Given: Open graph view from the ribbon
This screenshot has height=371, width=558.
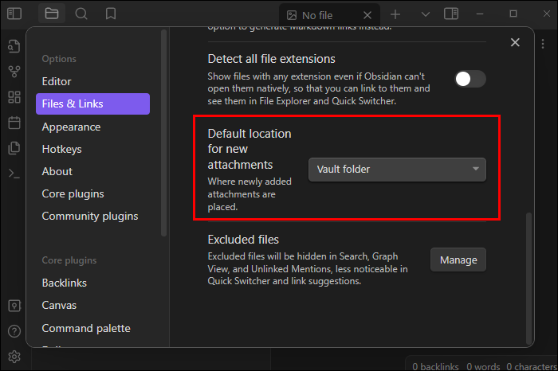Looking at the screenshot, I should [x=14, y=72].
